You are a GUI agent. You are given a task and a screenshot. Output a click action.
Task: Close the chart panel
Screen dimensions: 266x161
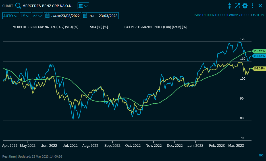pos(260,6)
